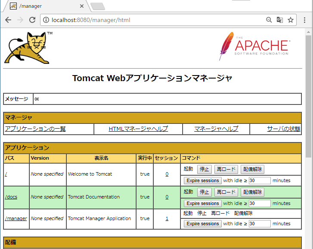Click idle minutes field for /docs
Screen dimensions: 313x249
click(x=260, y=203)
